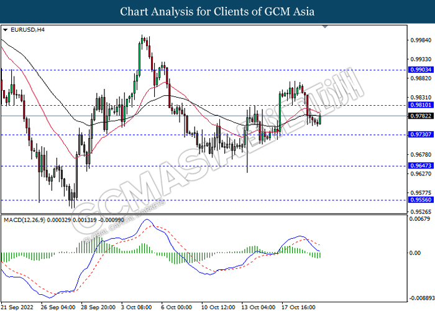Select the 0.98101 price level label
The height and width of the screenshot is (311, 435).
pyautogui.click(x=421, y=105)
